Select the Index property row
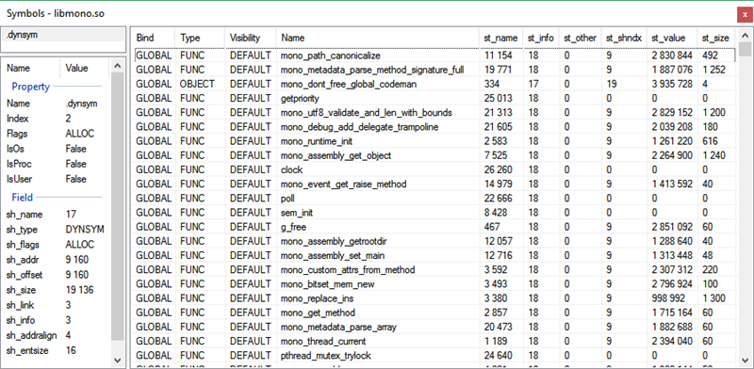754x369 pixels. [57, 119]
